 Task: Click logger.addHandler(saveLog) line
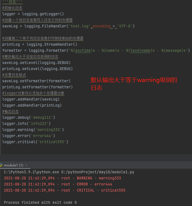click(31, 99)
